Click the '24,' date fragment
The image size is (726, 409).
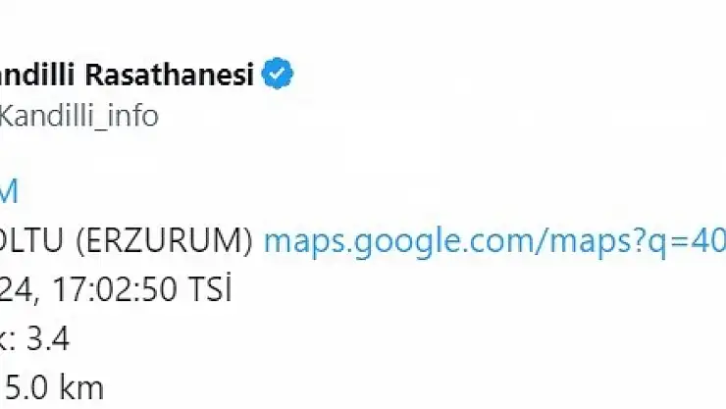tap(19, 291)
